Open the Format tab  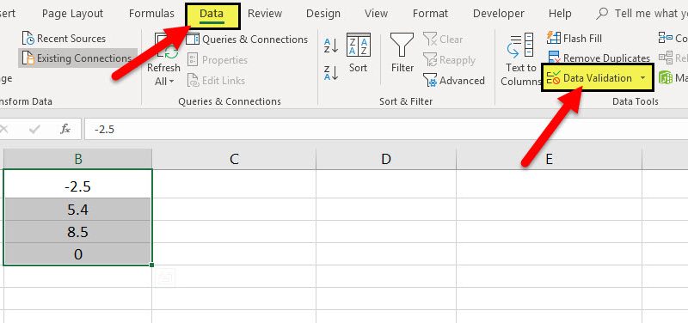pos(430,14)
